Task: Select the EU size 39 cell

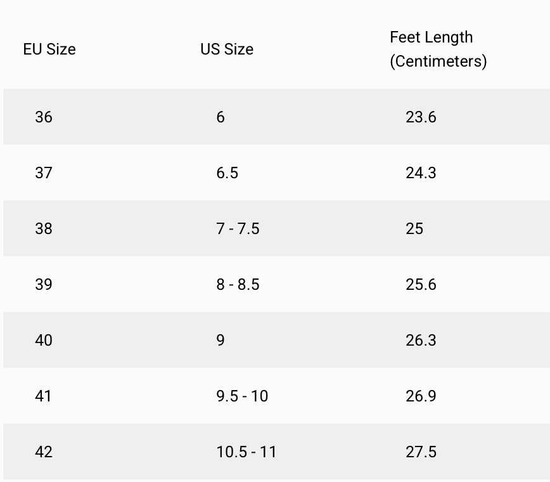Action: [x=44, y=285]
